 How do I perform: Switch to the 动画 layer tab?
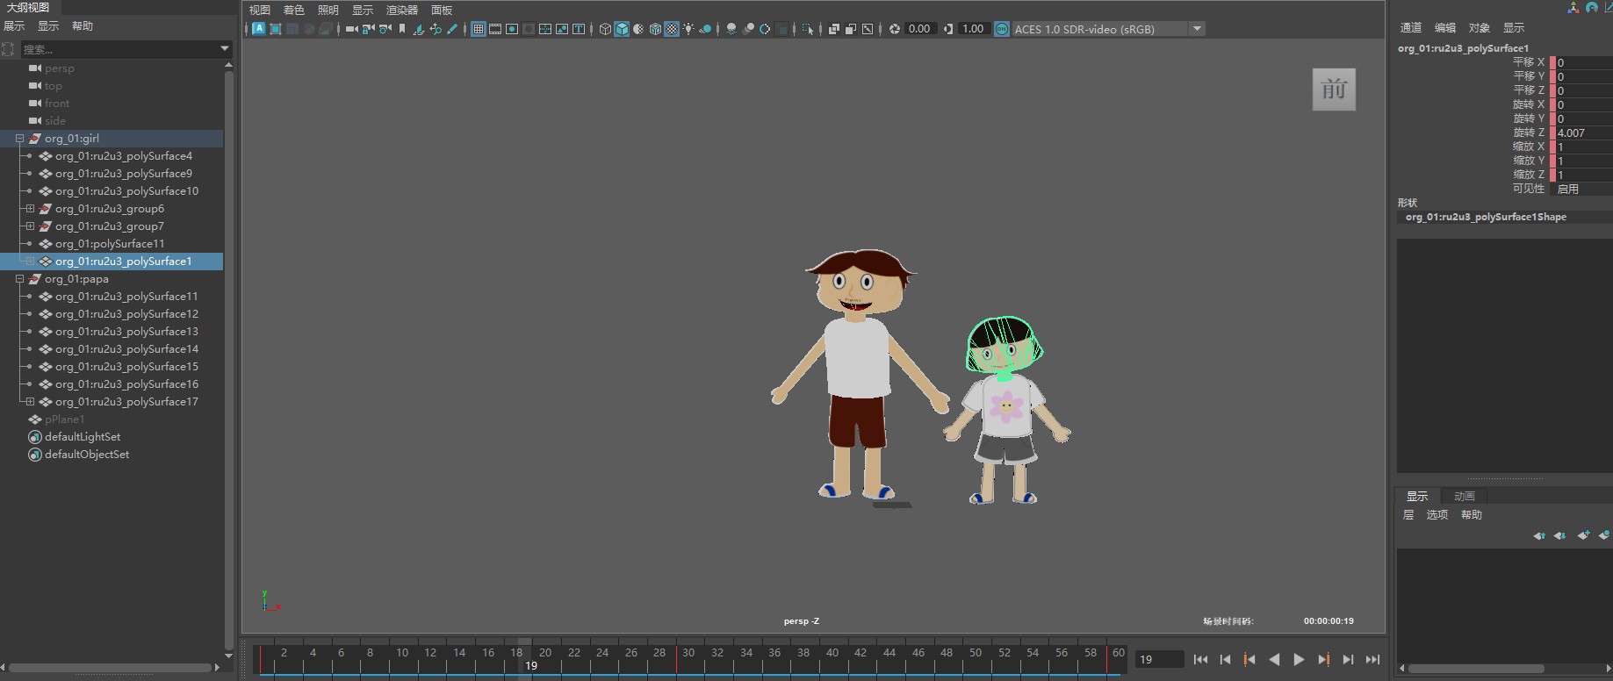click(x=1464, y=496)
